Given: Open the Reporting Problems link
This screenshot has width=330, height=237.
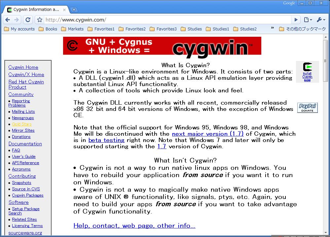Looking at the screenshot, I should click(x=19, y=103).
